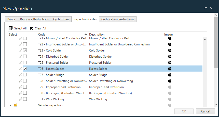
Task: Enable the T27 Solder Bridge checkbox
Action: click(x=25, y=75)
